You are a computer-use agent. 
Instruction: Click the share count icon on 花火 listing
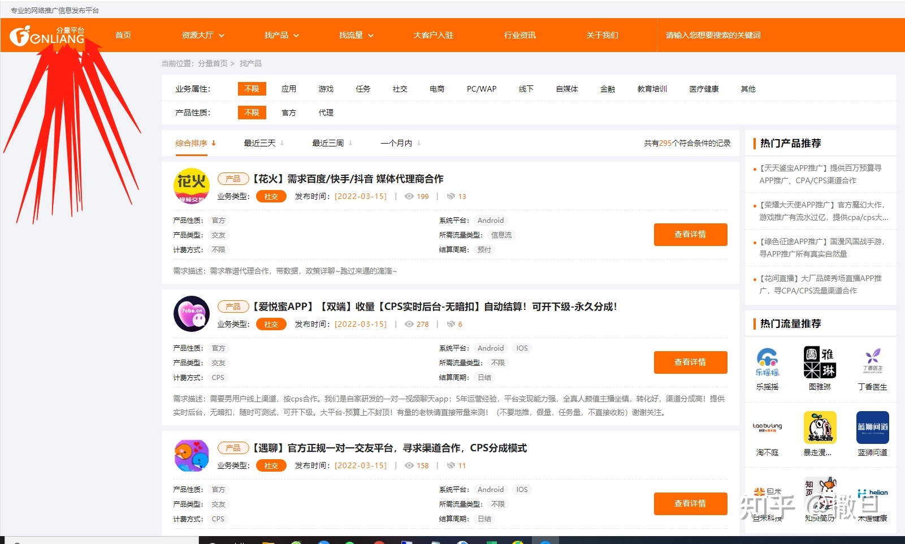click(x=451, y=196)
